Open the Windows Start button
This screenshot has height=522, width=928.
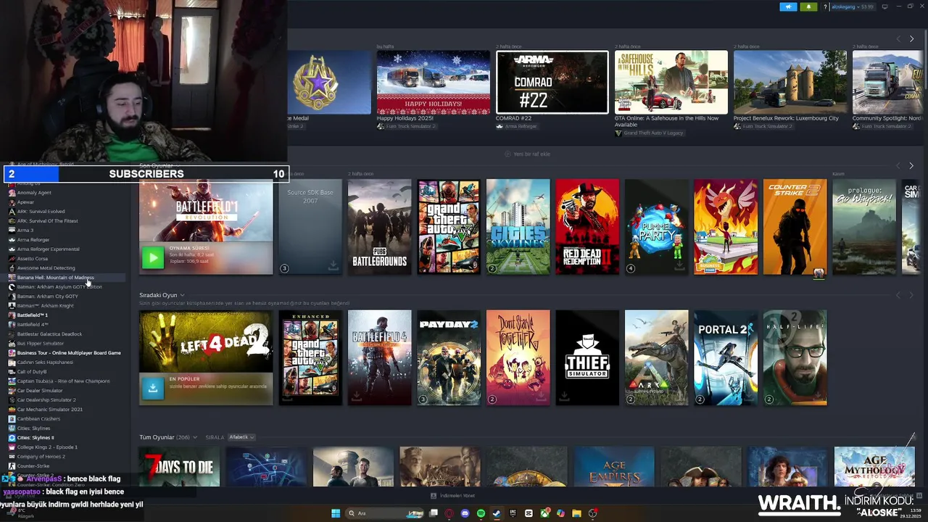(x=336, y=513)
